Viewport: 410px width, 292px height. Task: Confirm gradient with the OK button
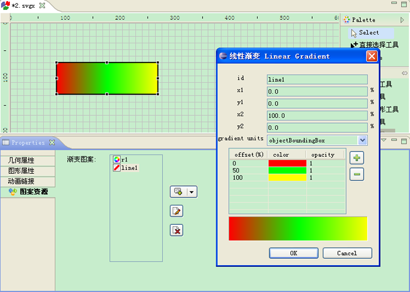pyautogui.click(x=293, y=253)
